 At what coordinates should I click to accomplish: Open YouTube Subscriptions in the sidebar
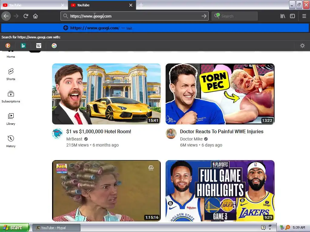pyautogui.click(x=11, y=97)
